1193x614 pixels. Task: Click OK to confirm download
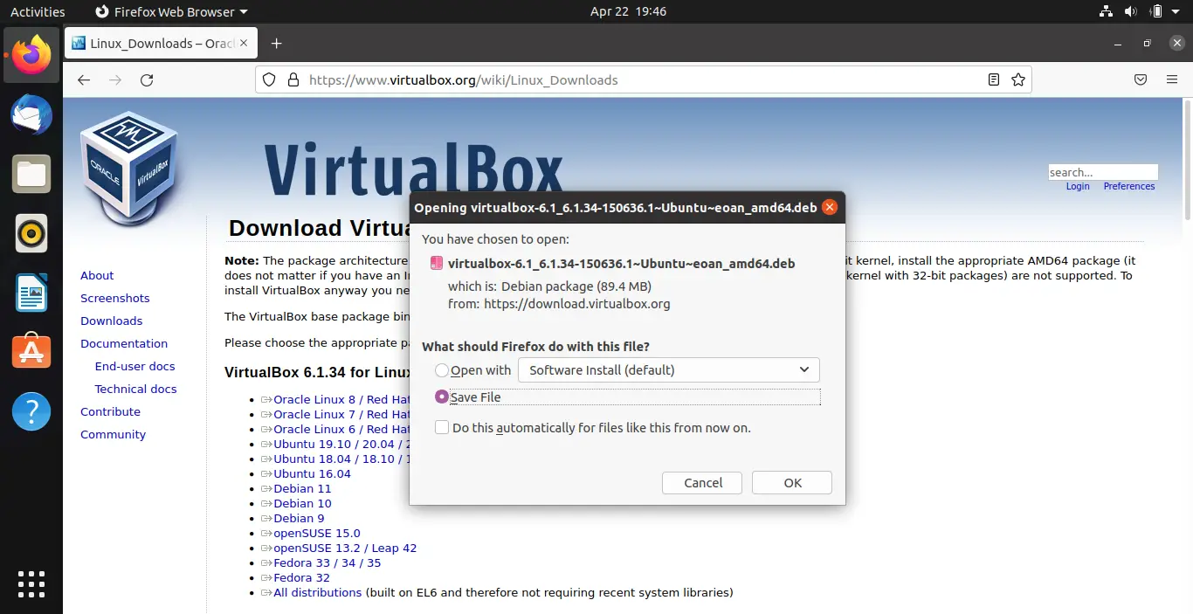click(x=792, y=483)
